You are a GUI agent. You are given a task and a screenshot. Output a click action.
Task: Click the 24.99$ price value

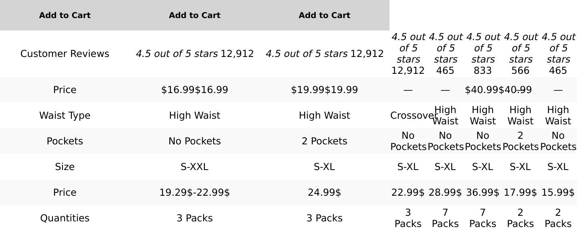pyautogui.click(x=324, y=192)
